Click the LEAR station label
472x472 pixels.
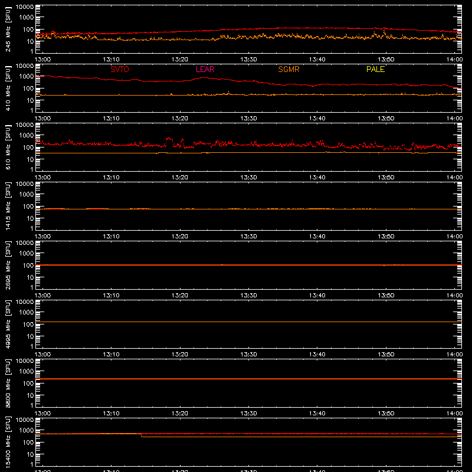point(205,69)
